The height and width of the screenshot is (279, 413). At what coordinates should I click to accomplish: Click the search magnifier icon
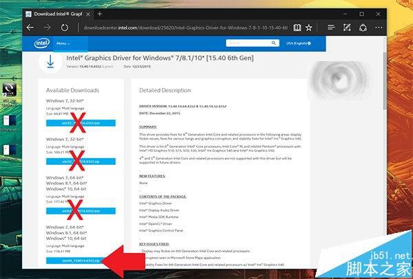click(274, 43)
